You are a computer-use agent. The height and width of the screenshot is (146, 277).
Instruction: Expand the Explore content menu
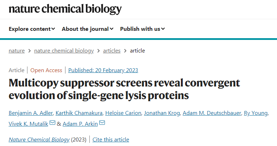pos(32,29)
